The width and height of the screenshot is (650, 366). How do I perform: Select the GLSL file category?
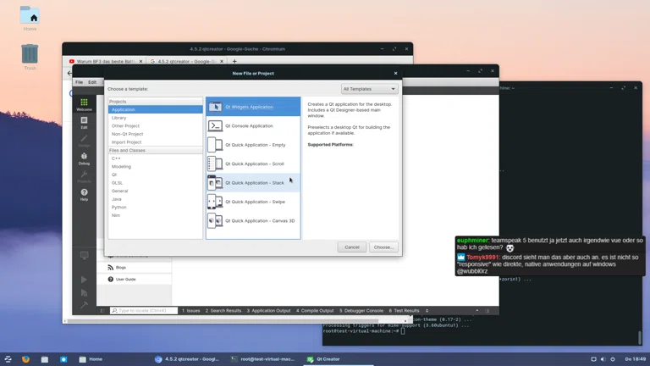pos(156,183)
